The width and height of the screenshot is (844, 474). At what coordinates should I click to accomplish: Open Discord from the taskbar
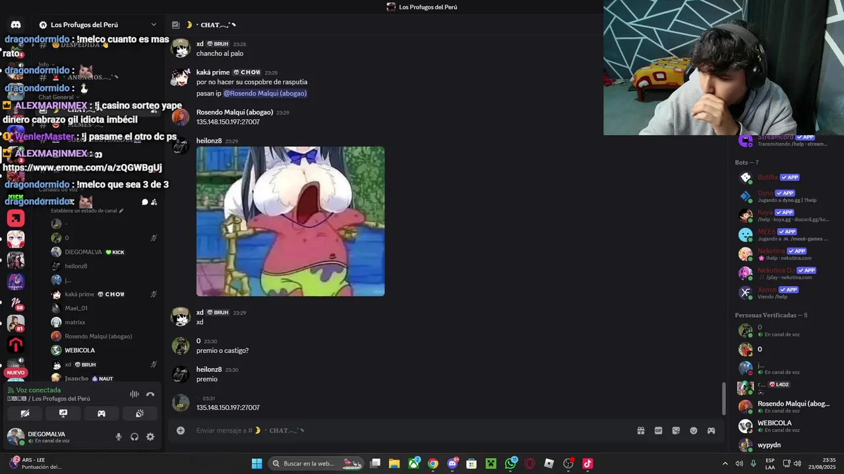(452, 463)
